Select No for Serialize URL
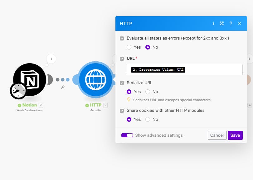 coord(148,92)
